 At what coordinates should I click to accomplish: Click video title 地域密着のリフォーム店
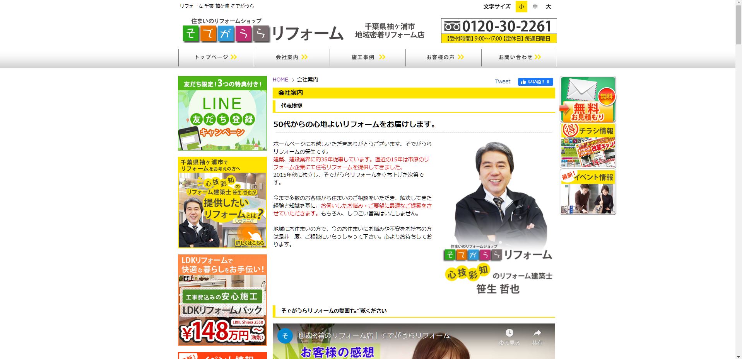[373, 336]
